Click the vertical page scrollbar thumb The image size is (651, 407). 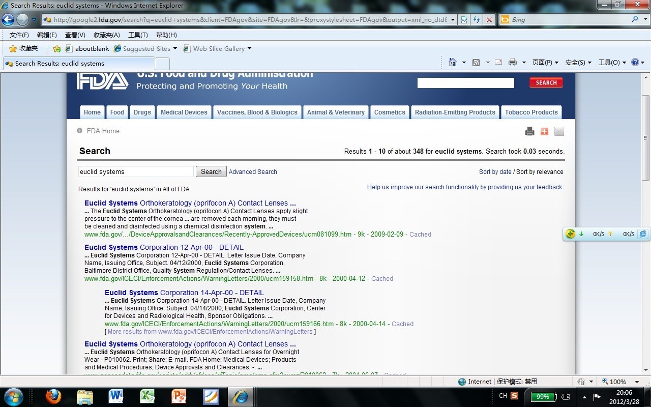645,137
